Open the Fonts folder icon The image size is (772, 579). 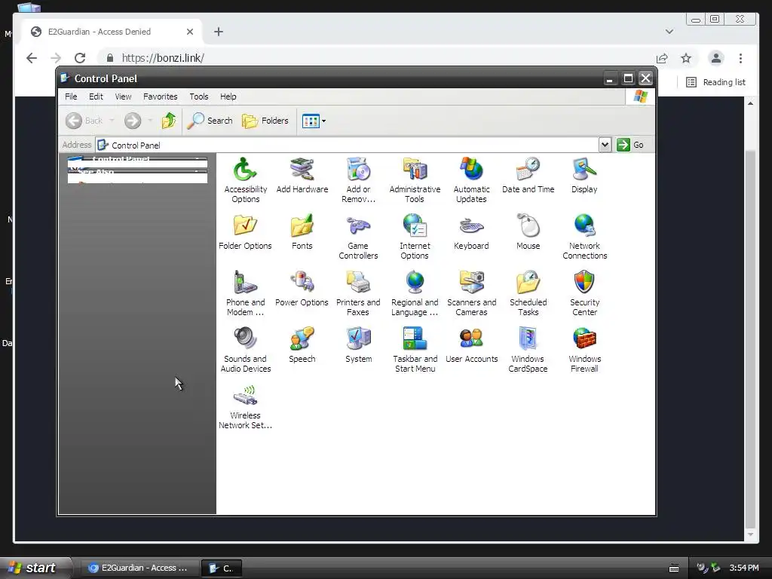[302, 232]
